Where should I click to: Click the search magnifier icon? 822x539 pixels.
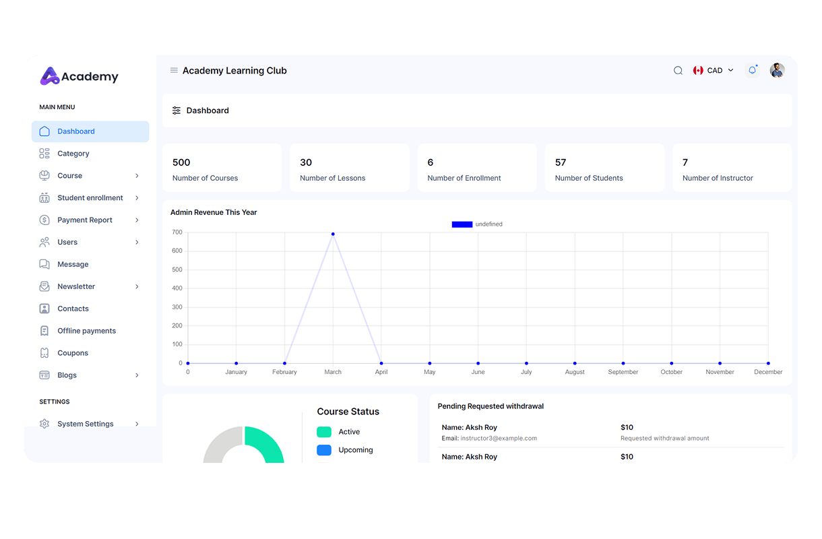678,71
